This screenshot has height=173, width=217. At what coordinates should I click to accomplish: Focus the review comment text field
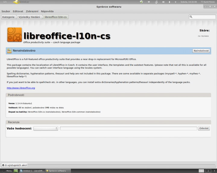pyautogui.click(x=128, y=129)
